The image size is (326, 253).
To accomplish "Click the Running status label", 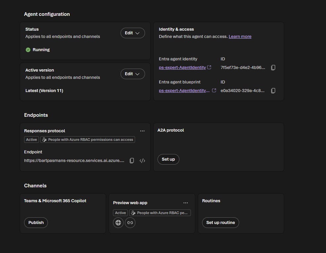I will pyautogui.click(x=41, y=50).
